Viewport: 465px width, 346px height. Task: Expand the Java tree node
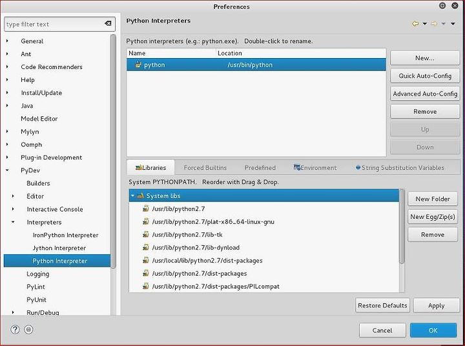coord(7,106)
